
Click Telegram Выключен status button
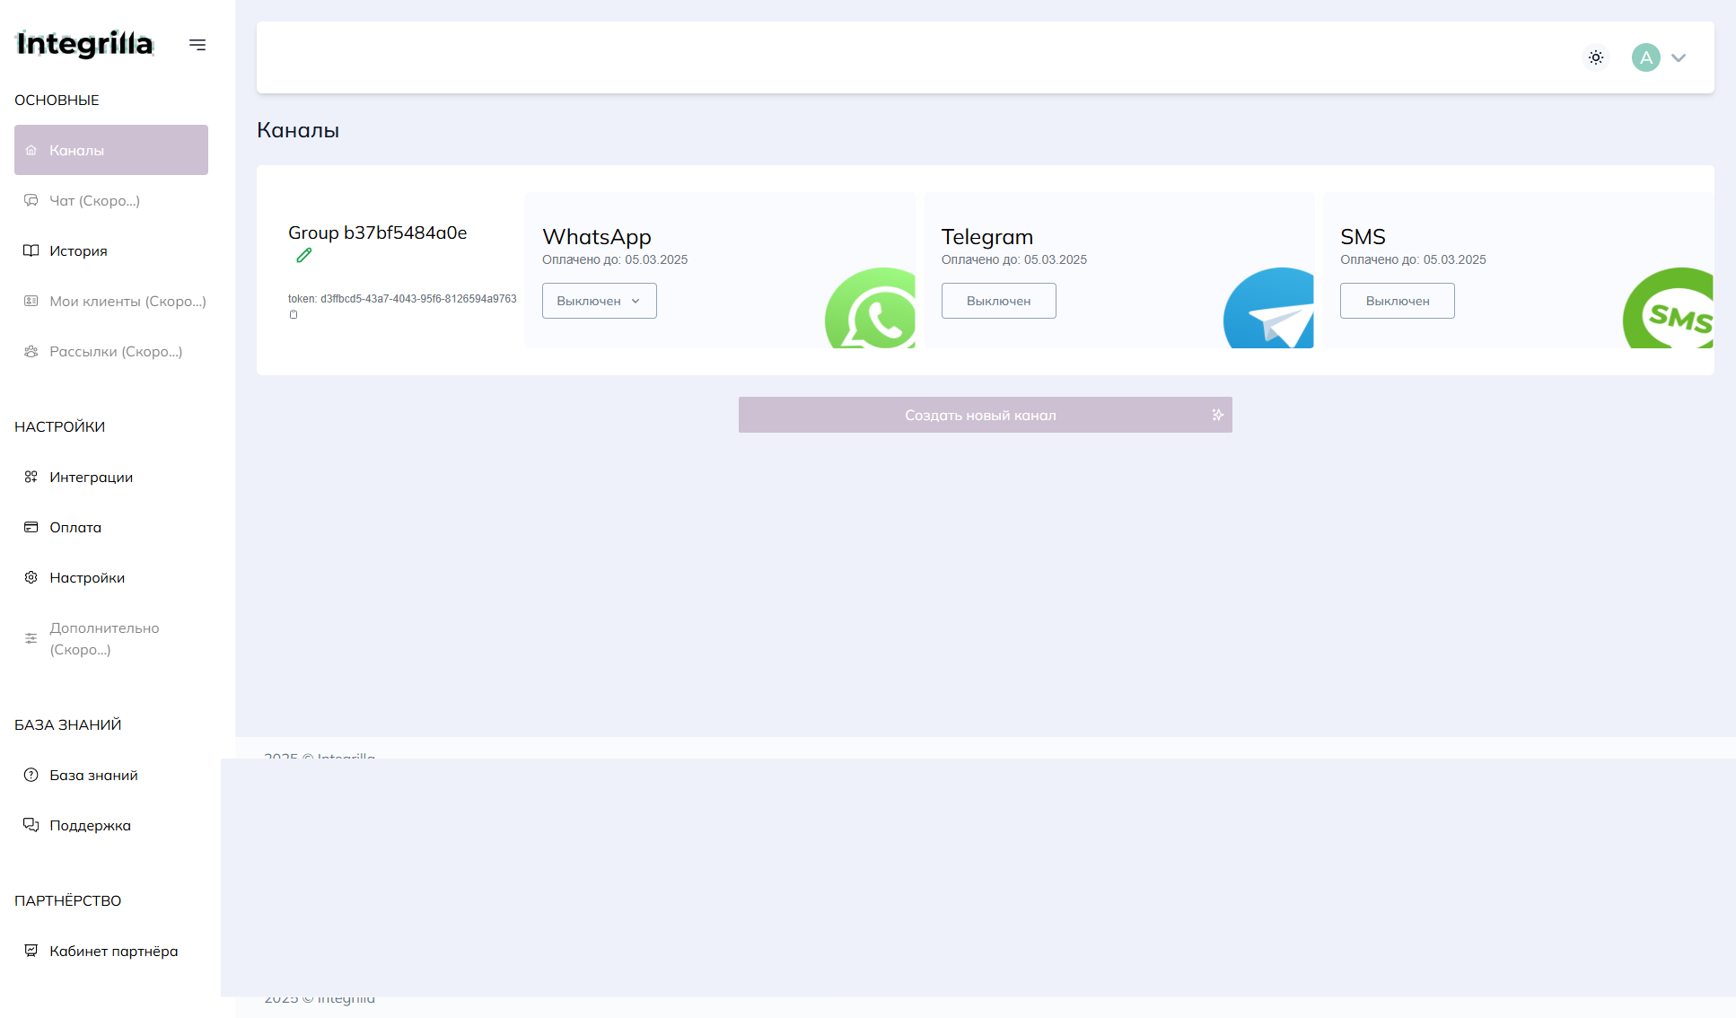998,301
